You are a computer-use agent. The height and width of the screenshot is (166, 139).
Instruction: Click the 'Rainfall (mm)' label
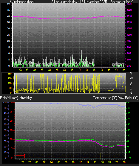click(x=9, y=98)
